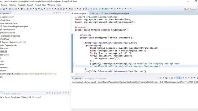Open Previous Annotation dropdown arrow
This screenshot has height=111, width=198.
117,9
